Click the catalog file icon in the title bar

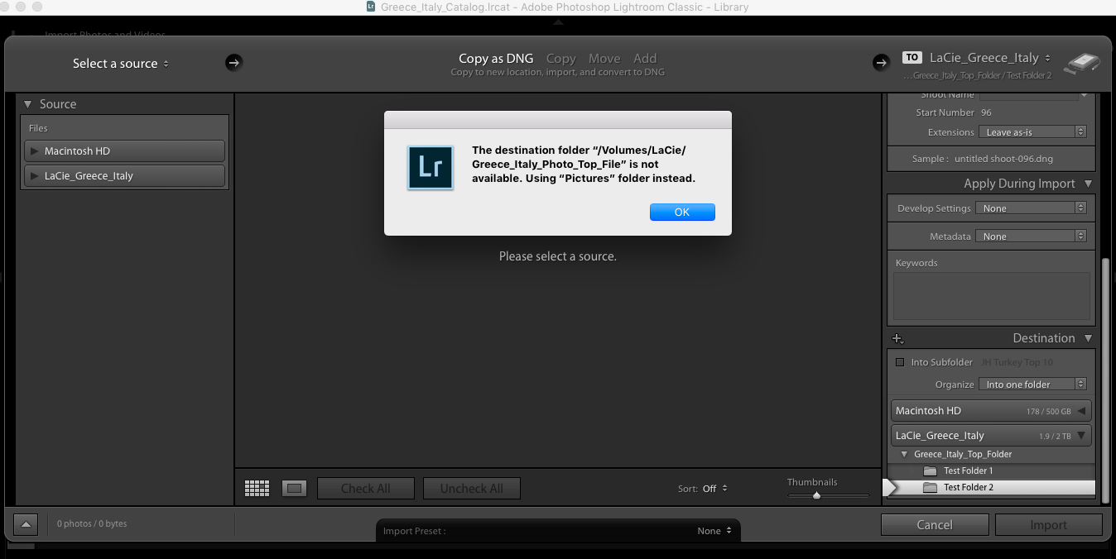(371, 7)
